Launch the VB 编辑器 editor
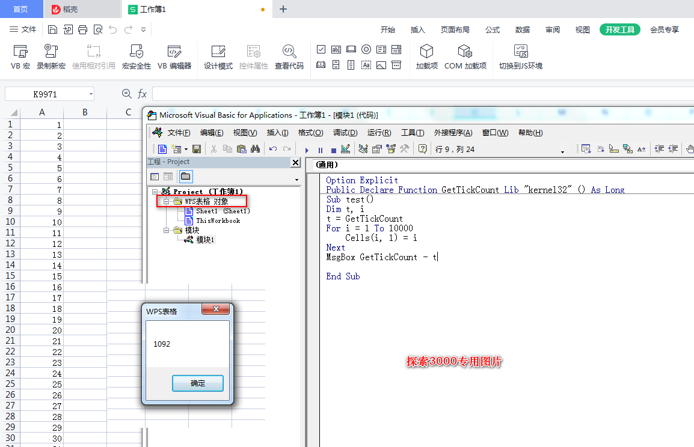 pos(174,57)
